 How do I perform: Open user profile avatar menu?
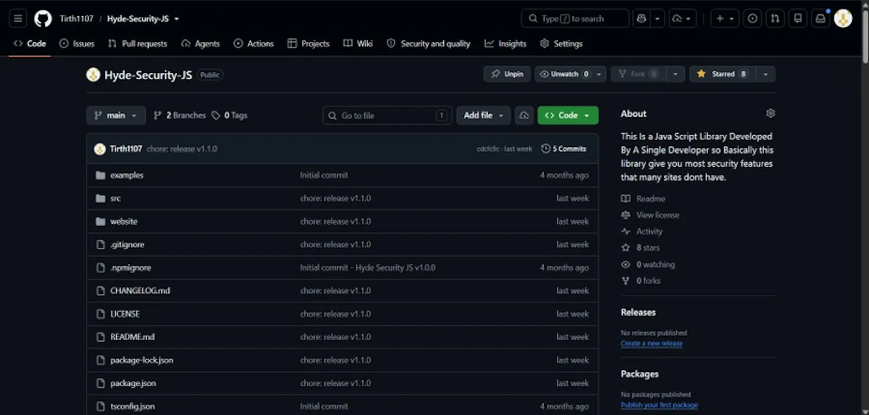click(x=843, y=18)
